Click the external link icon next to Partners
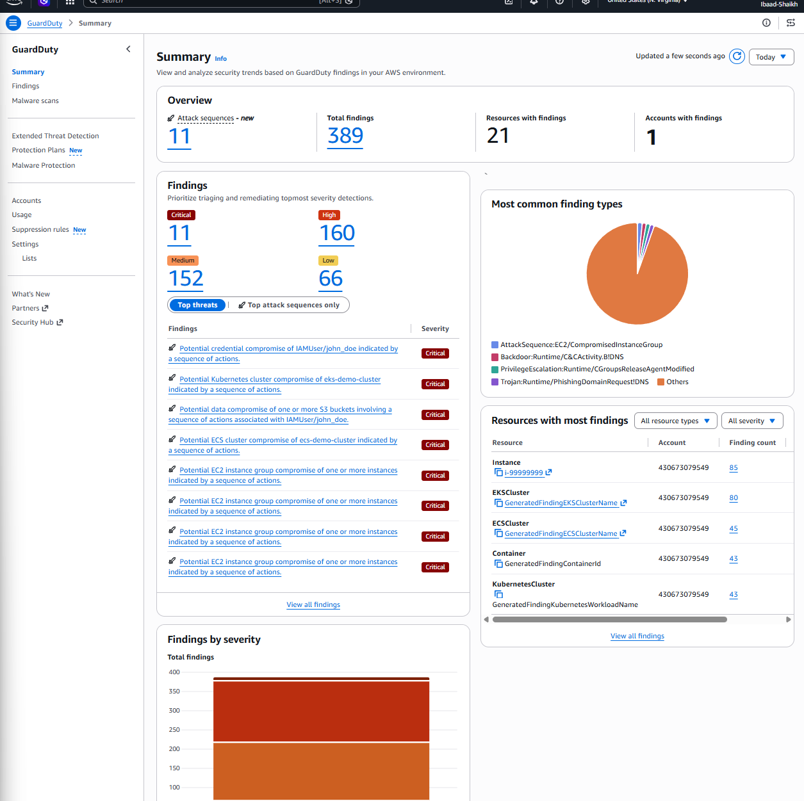The image size is (804, 801). click(x=45, y=309)
